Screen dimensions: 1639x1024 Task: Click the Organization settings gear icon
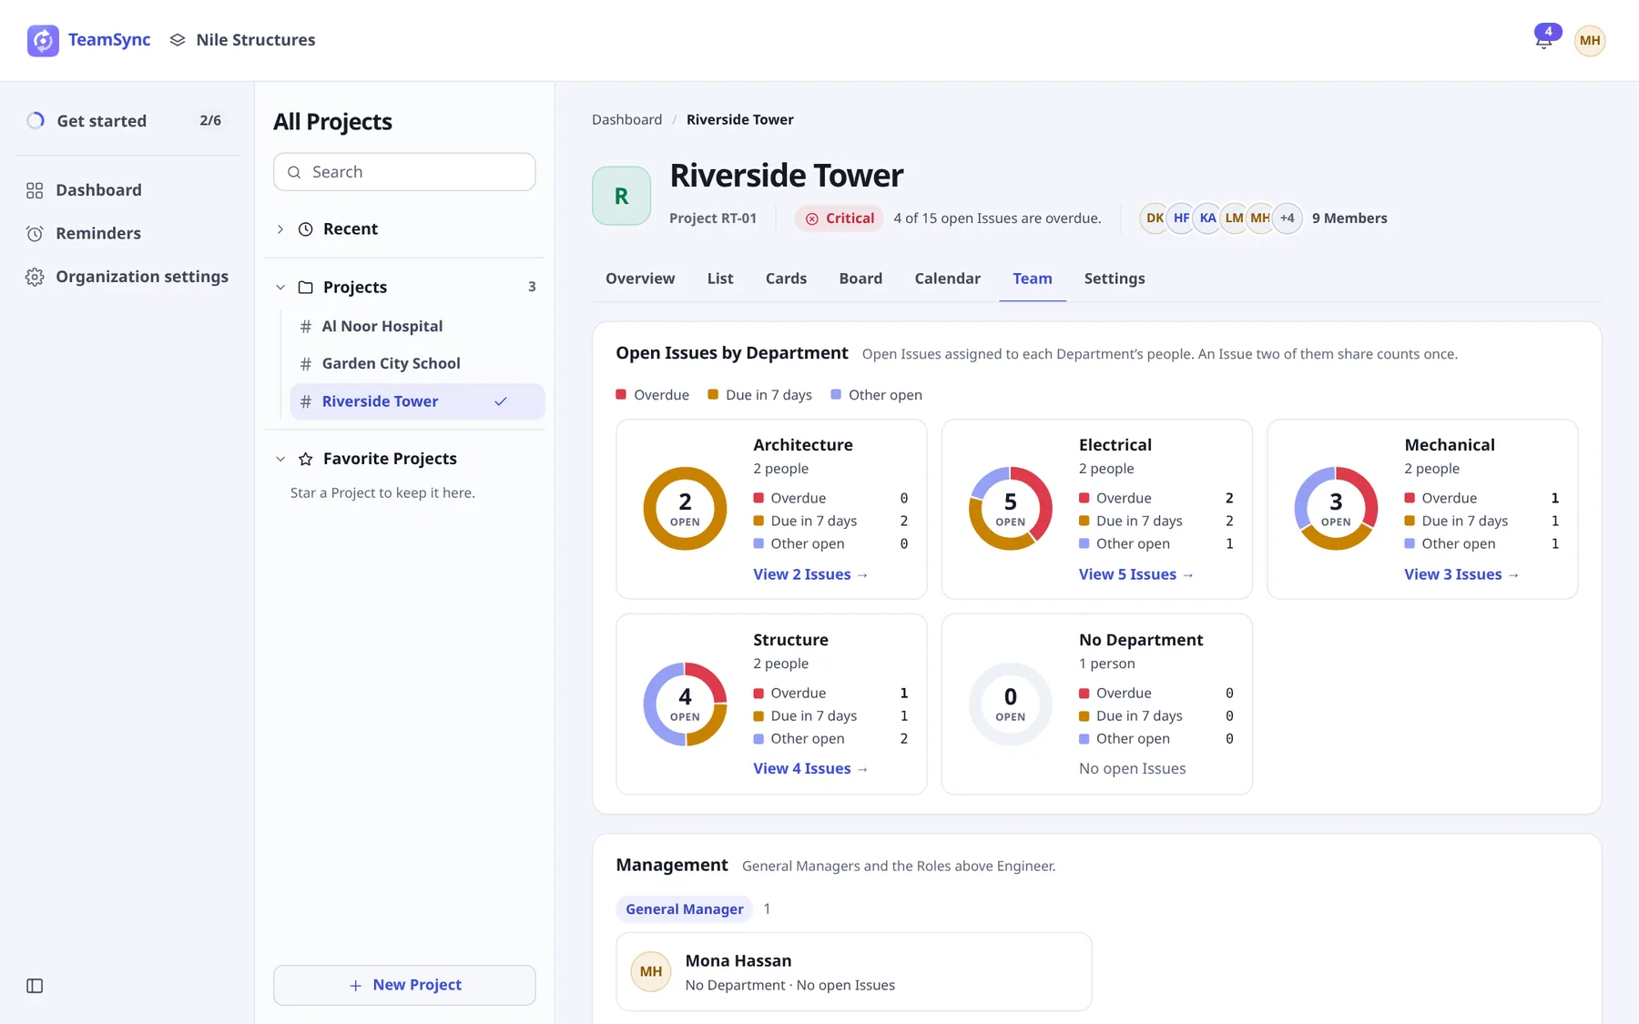(35, 277)
